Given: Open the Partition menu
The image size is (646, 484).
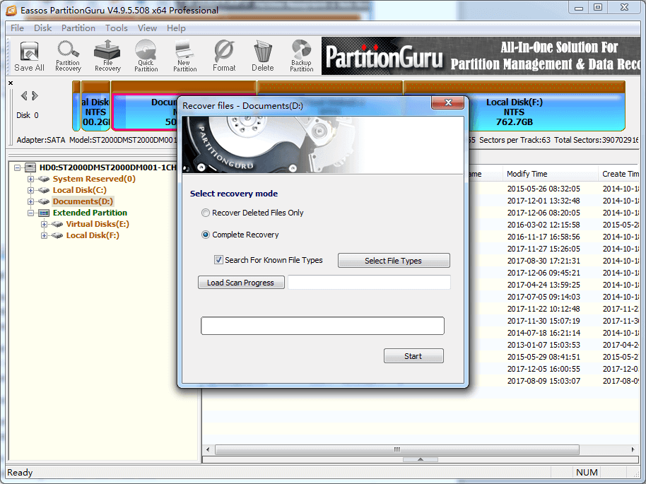Looking at the screenshot, I should pos(78,28).
